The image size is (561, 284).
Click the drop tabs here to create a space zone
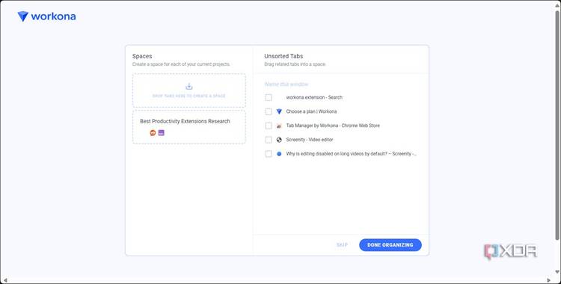[x=189, y=90]
